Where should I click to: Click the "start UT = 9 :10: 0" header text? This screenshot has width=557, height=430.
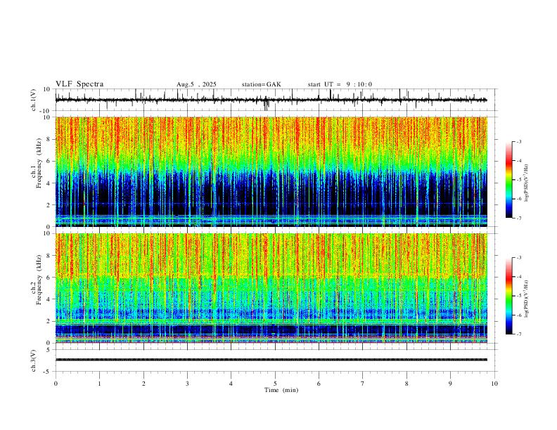[x=340, y=84]
